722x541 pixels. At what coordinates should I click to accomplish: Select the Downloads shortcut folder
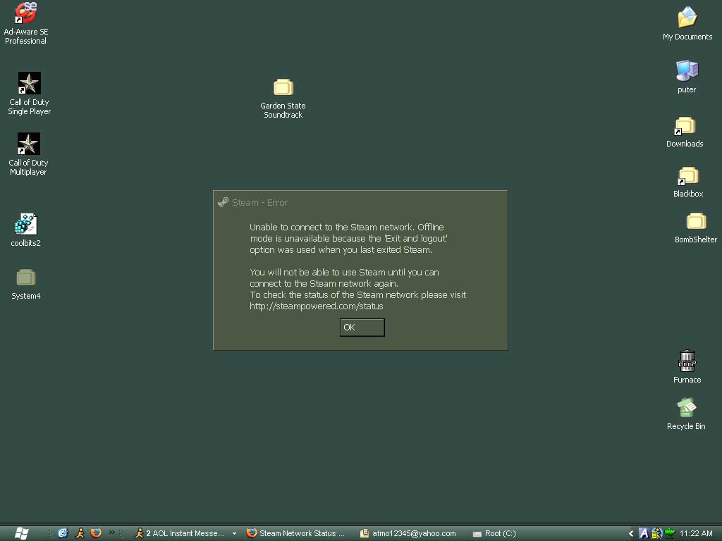[684, 132]
